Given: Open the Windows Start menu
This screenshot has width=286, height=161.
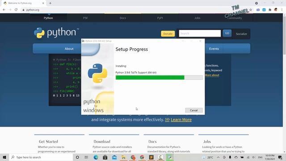Looking at the screenshot, I should click(4, 157).
